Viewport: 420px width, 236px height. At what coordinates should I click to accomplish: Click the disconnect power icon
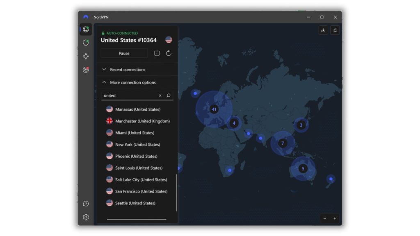pos(157,53)
